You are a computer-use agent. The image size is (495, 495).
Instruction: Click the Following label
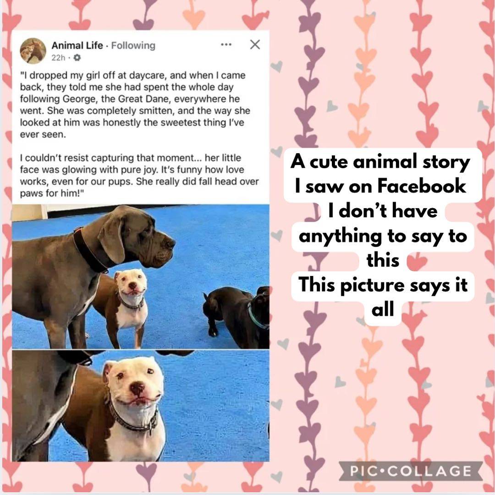click(x=133, y=45)
